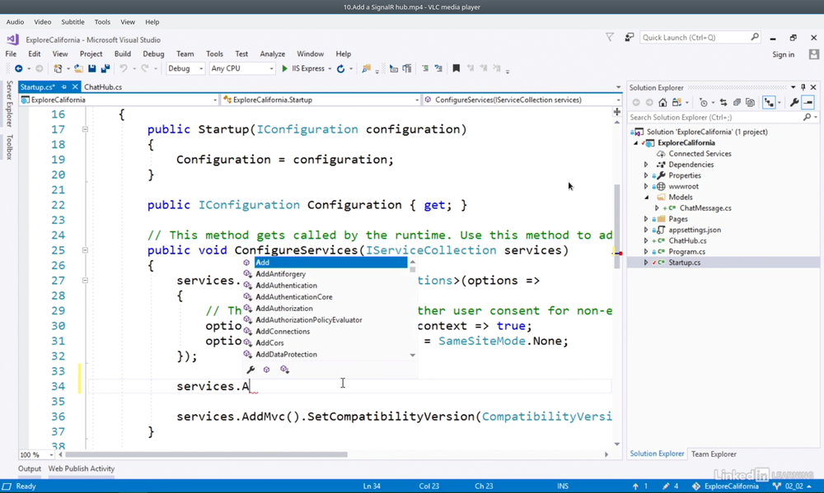Select AddCors in IntelliSense list

click(x=269, y=343)
